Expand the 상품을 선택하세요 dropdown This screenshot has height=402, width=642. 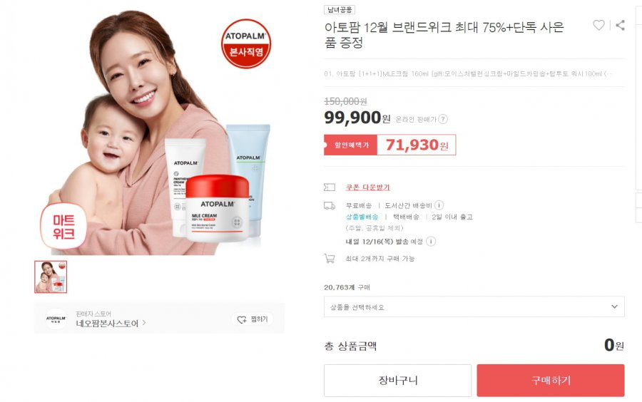click(474, 306)
